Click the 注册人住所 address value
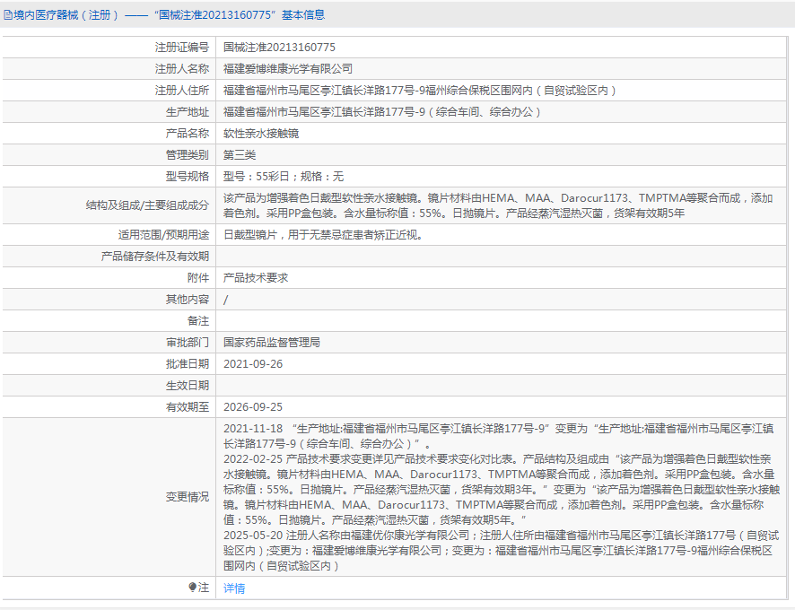 pyautogui.click(x=420, y=91)
